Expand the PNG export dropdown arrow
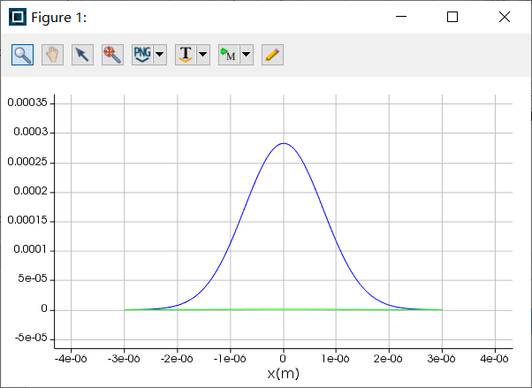Screen dimensions: 532x388 tap(160, 55)
